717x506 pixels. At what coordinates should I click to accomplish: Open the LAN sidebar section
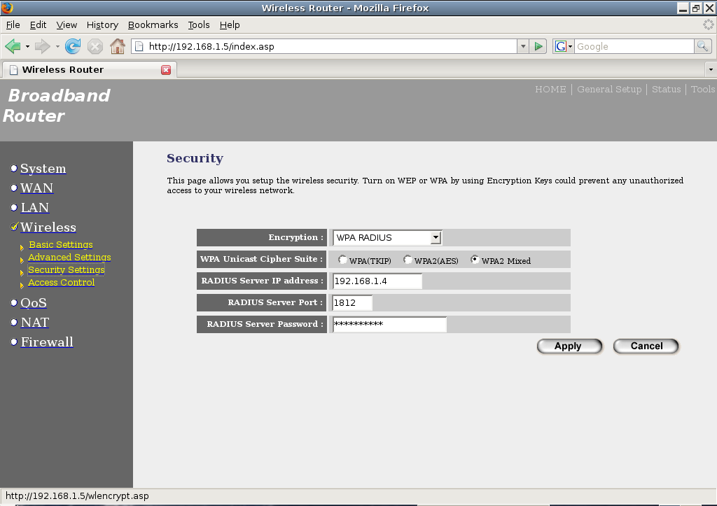pyautogui.click(x=35, y=208)
